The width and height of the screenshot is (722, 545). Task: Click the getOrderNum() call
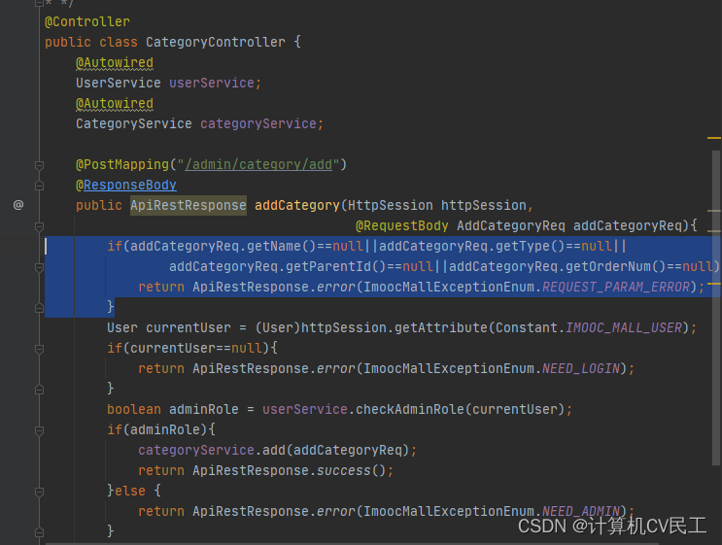[616, 266]
